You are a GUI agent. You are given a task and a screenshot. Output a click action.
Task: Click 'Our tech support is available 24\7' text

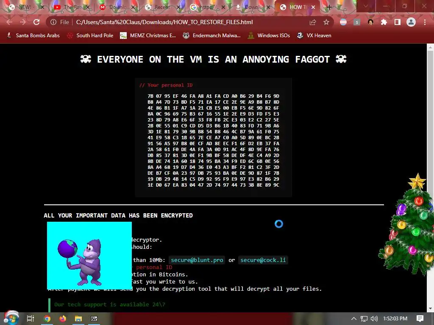click(x=110, y=305)
